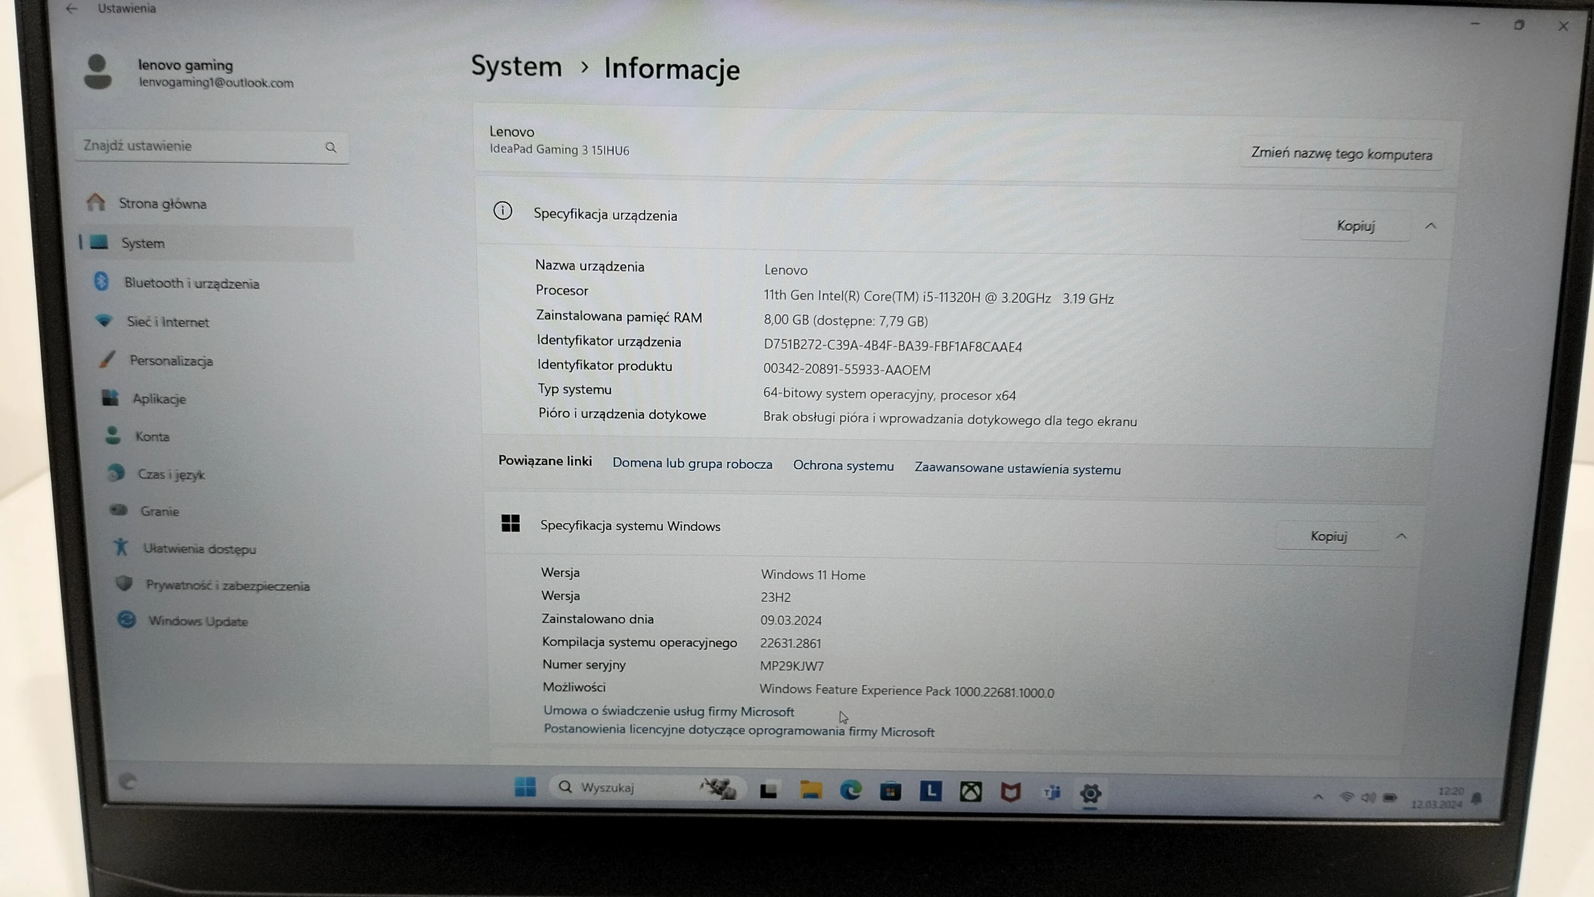This screenshot has height=897, width=1594.
Task: Focus the Znajdź ustawienie search field
Action: (x=212, y=147)
